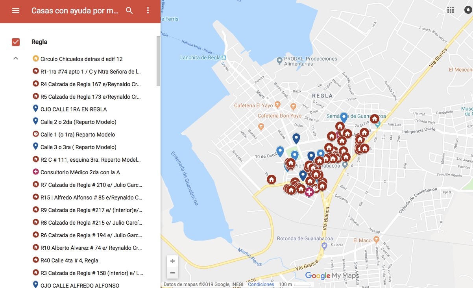Select R7 Calzada de Regla # 210 entry
The image size is (473, 288).
coord(91,185)
